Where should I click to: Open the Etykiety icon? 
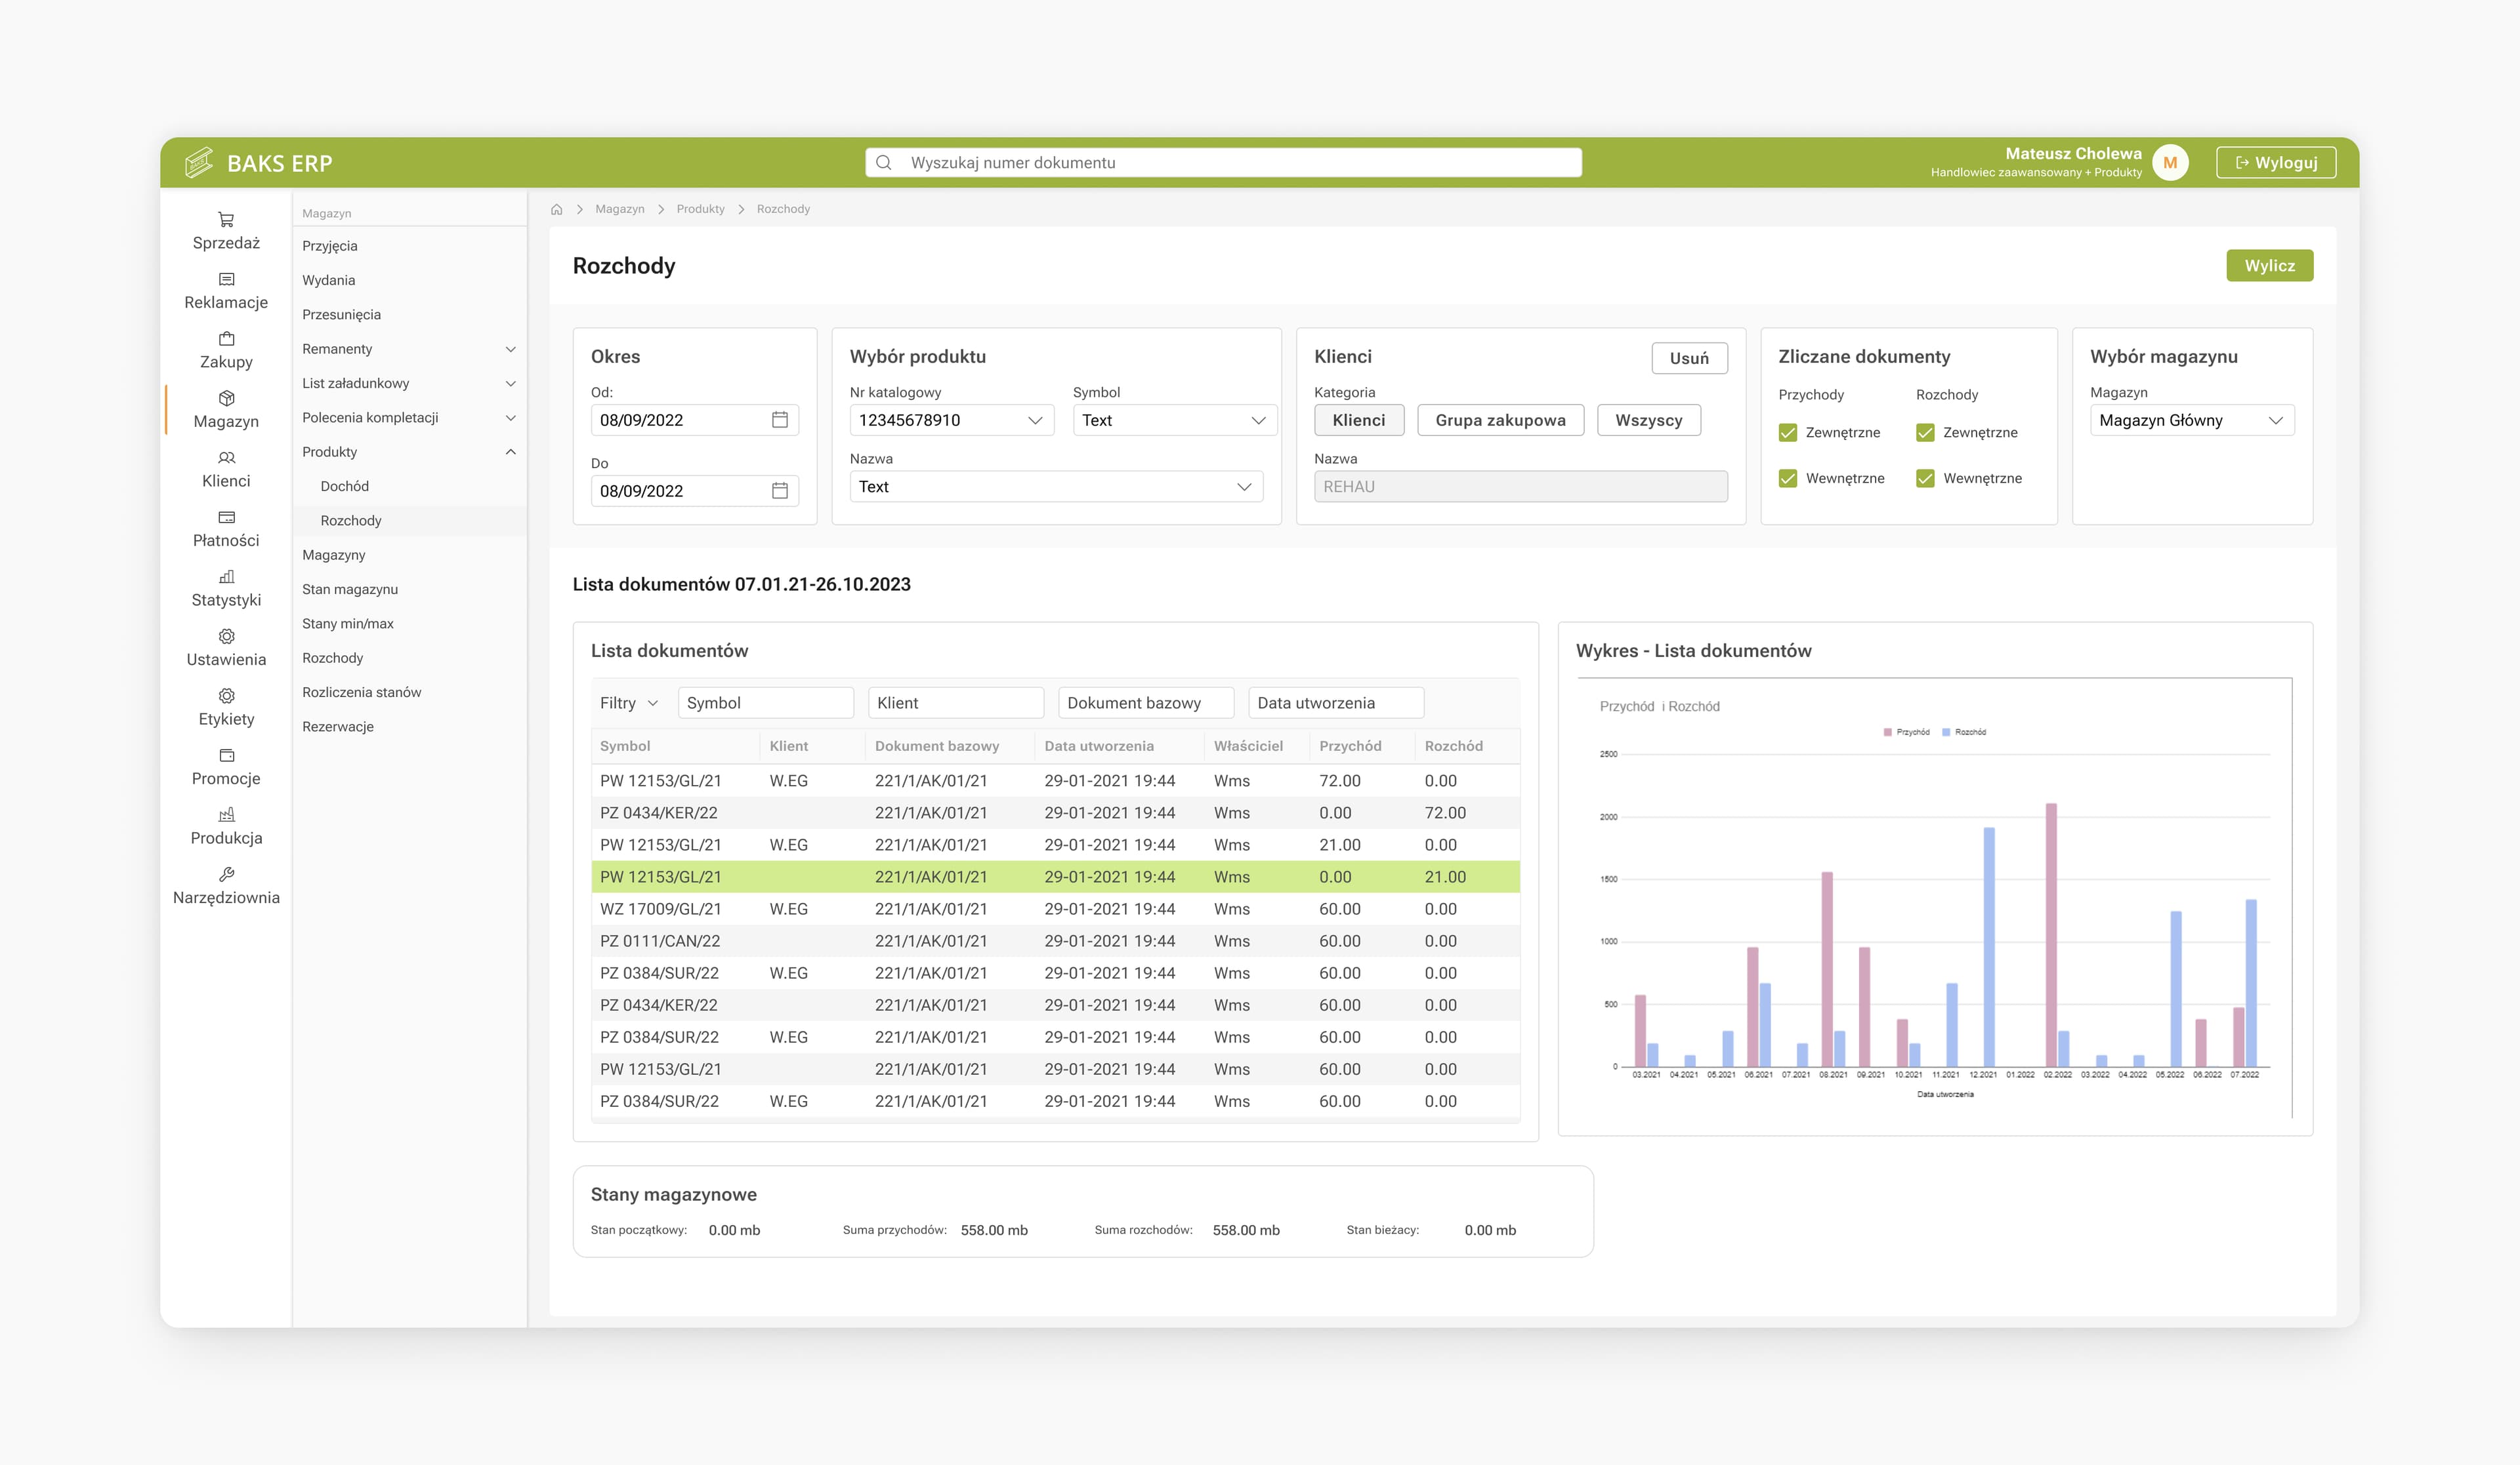226,696
